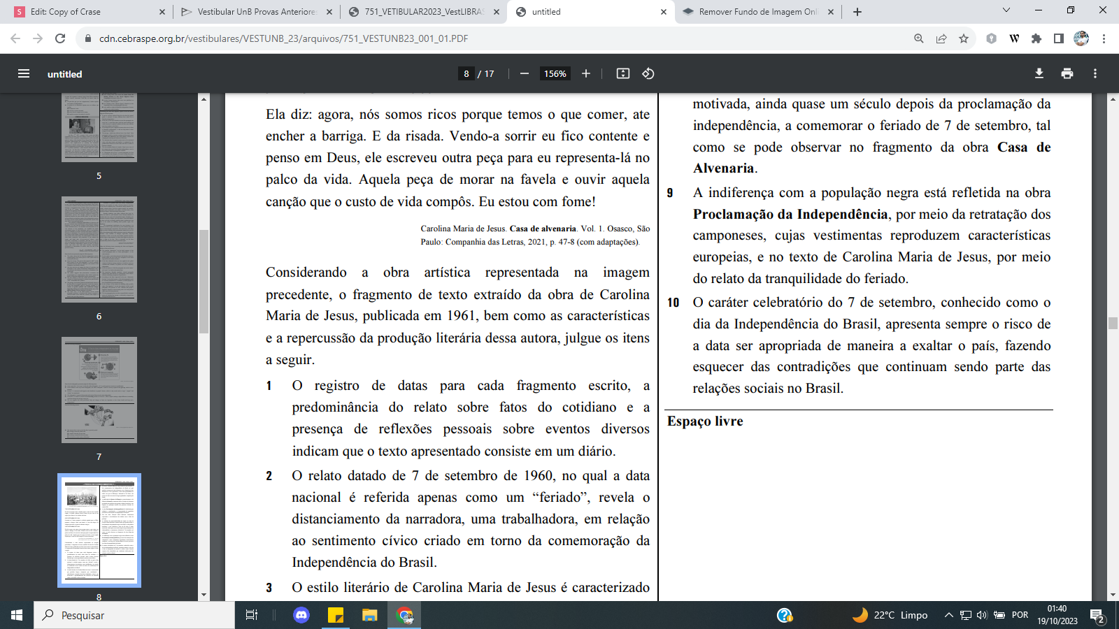This screenshot has width=1119, height=629.
Task: Click document scroll down arrow
Action: click(1113, 595)
